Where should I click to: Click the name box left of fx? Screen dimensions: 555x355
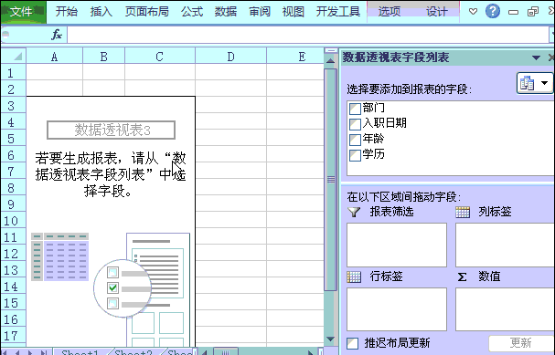tap(25, 35)
